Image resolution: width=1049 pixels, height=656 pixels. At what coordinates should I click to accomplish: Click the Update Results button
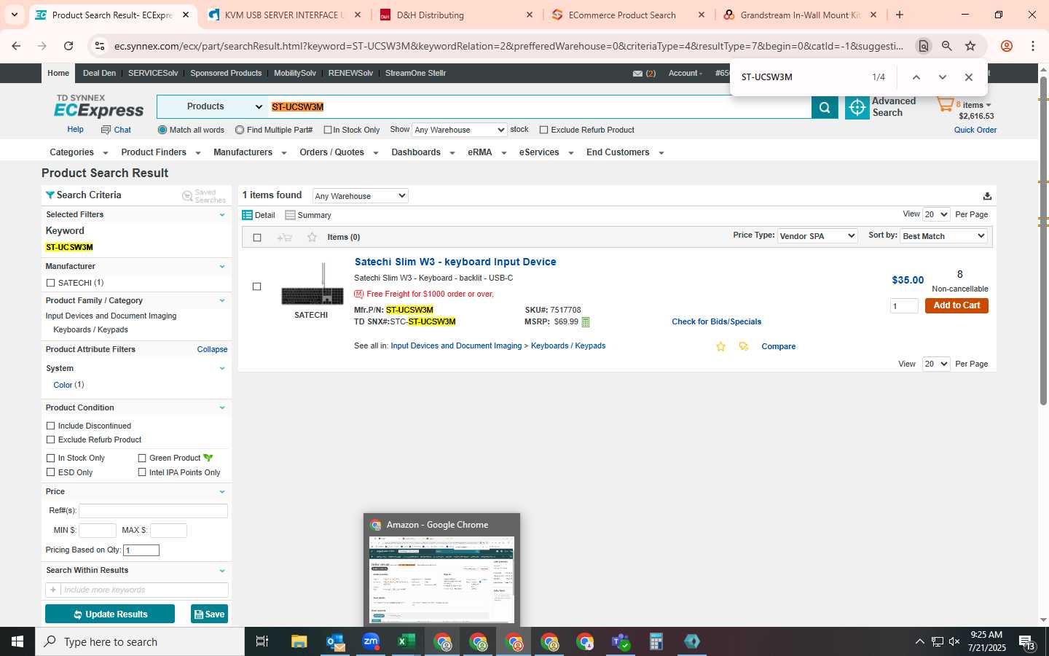pyautogui.click(x=110, y=614)
